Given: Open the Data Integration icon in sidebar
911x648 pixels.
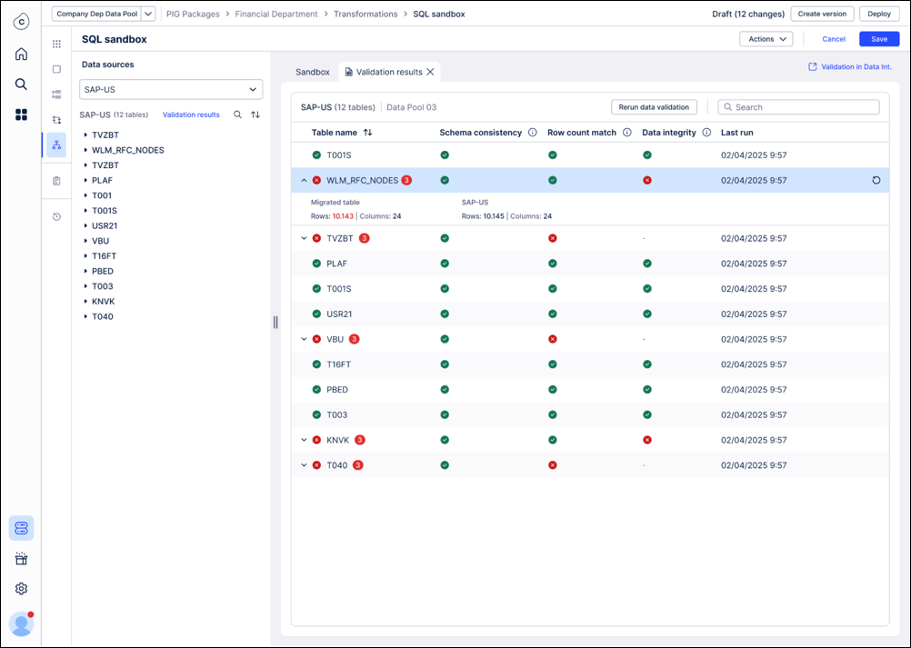Looking at the screenshot, I should point(21,528).
